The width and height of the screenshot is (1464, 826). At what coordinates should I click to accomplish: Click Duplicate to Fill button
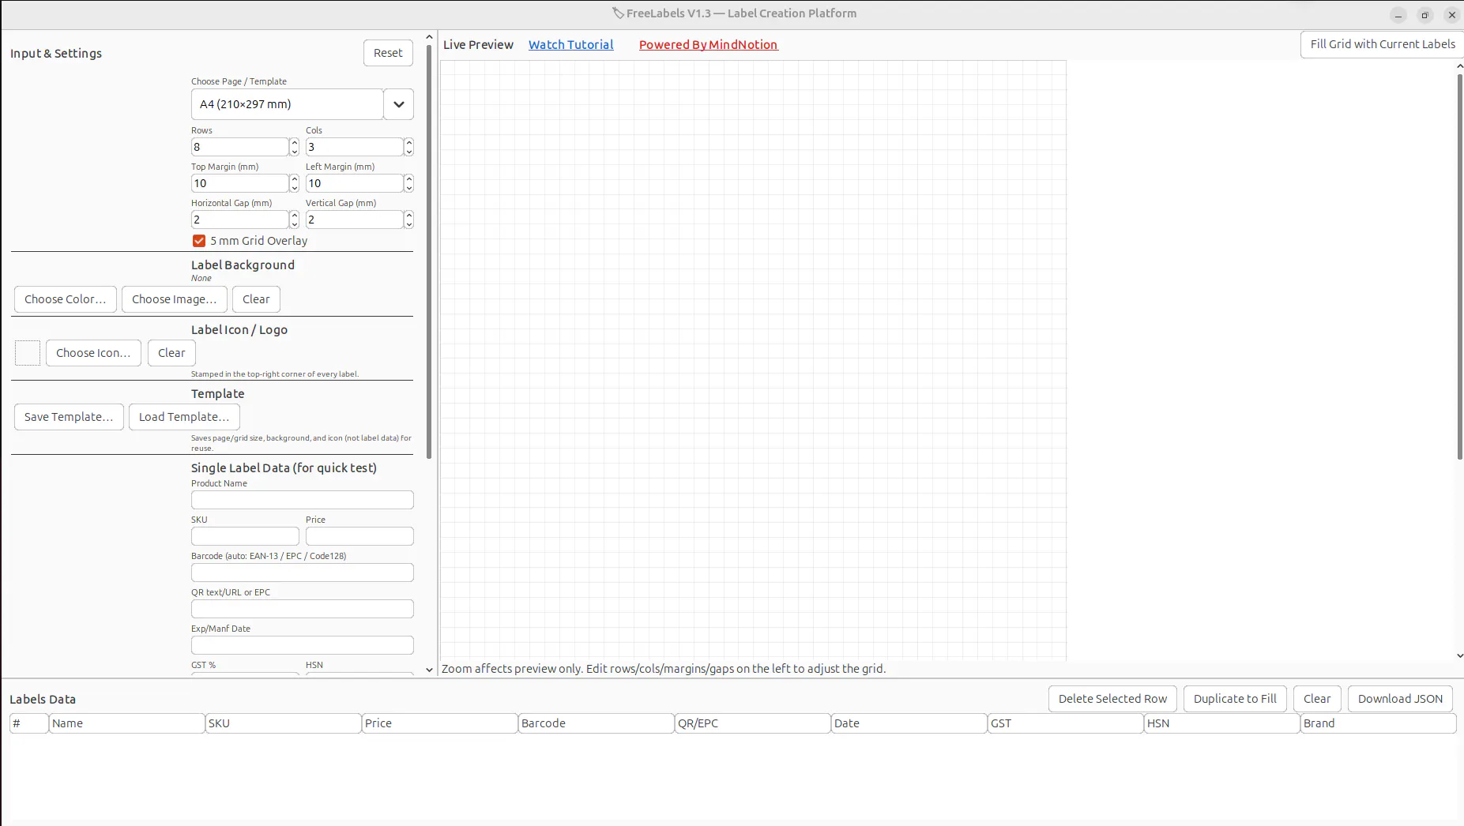pos(1235,699)
